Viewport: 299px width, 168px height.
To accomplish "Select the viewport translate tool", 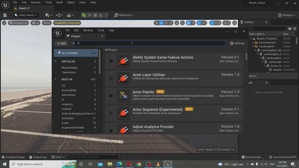I will click(161, 23).
